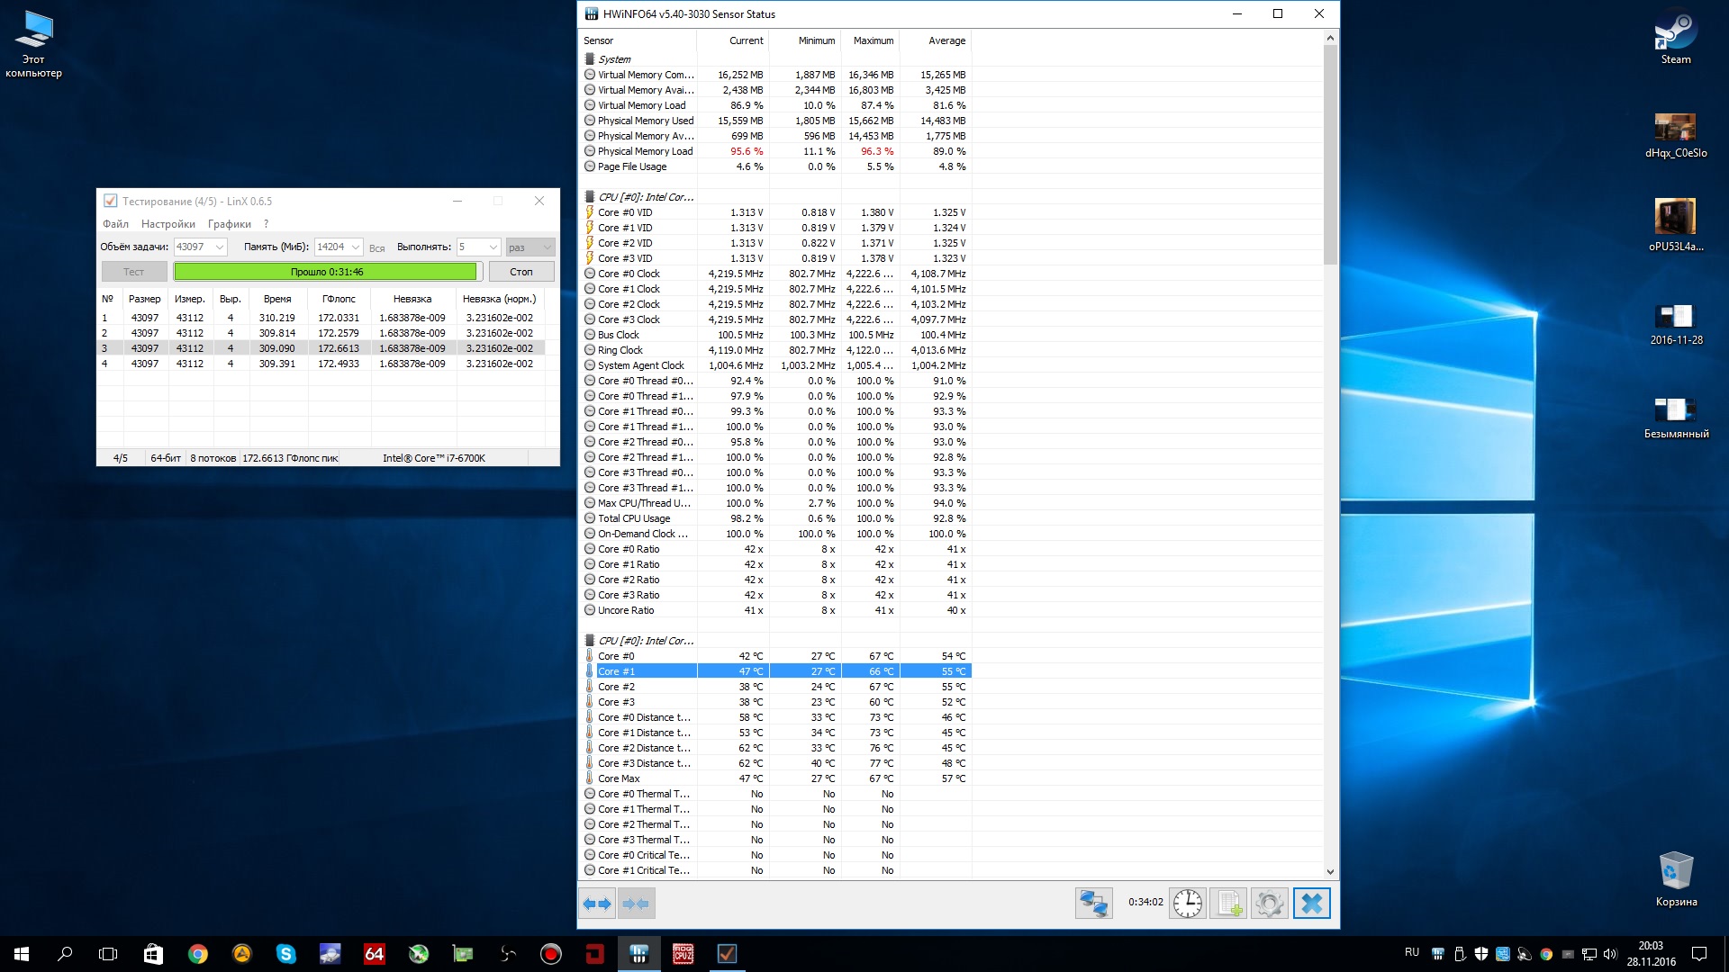Click the Skype icon in the taskbar
The height and width of the screenshot is (972, 1729).
pos(286,954)
